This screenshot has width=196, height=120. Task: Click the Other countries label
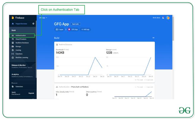91,92
